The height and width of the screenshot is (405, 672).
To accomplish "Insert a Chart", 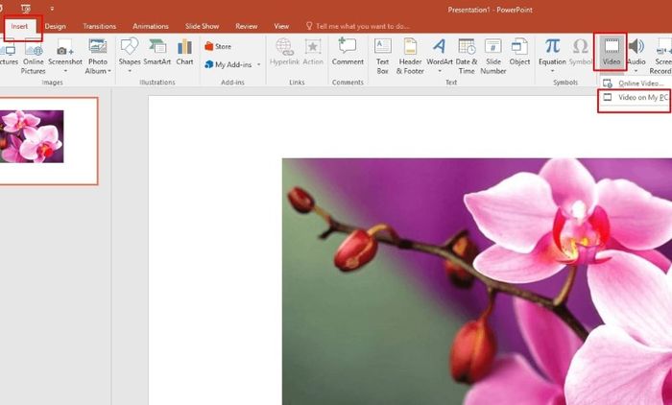I will [x=184, y=52].
